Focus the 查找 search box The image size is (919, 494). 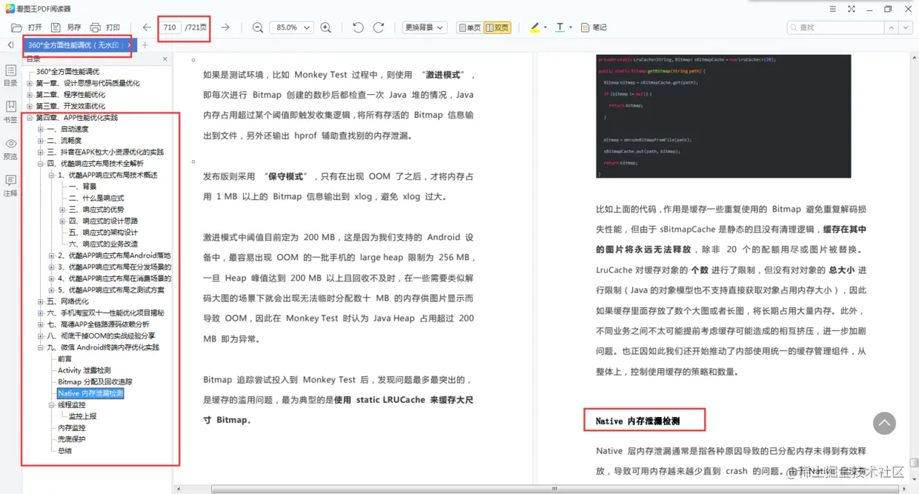pos(835,27)
